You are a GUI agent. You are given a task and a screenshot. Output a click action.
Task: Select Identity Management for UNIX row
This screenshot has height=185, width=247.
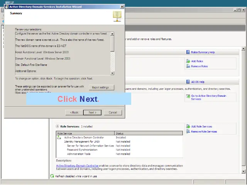coord(119,141)
